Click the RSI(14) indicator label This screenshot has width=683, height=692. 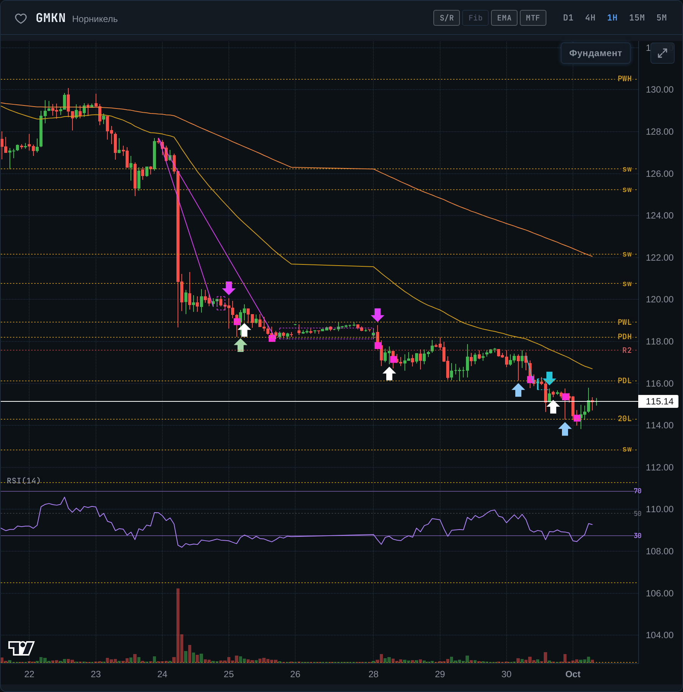coord(24,481)
